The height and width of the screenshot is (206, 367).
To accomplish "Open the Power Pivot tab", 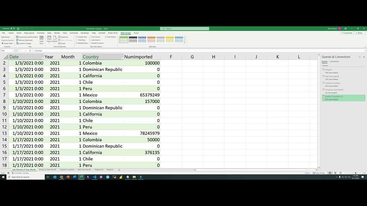I will (113, 33).
